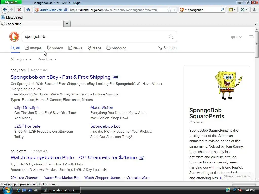Select the Connecting... tab
Image resolution: width=259 pixels, height=194 pixels.
pyautogui.click(x=32, y=24)
